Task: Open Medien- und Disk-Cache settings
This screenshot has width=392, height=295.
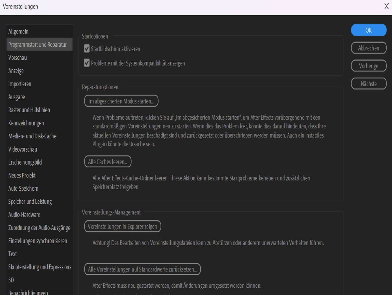Action: (x=39, y=136)
